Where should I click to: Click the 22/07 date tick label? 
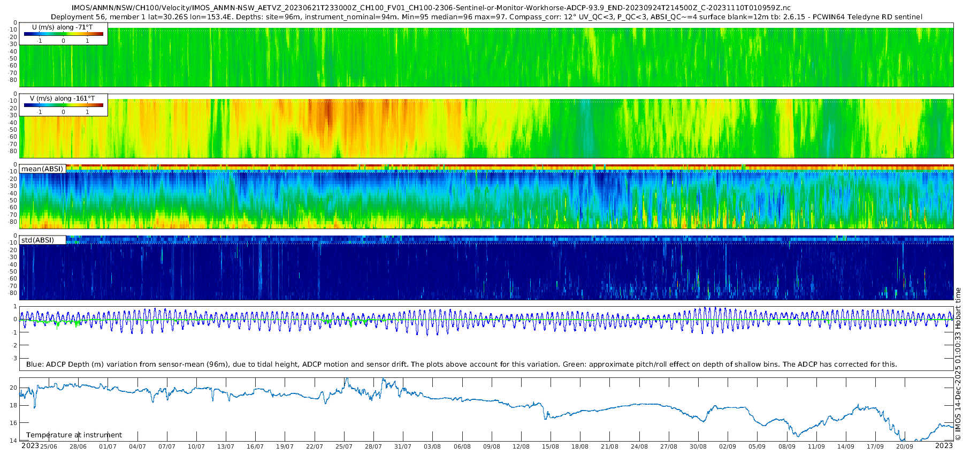315,446
